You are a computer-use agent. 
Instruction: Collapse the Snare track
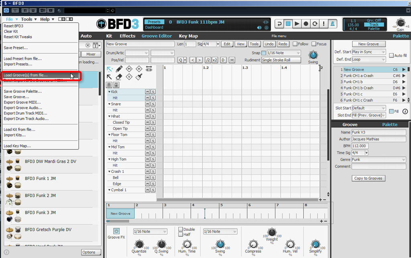(109, 104)
